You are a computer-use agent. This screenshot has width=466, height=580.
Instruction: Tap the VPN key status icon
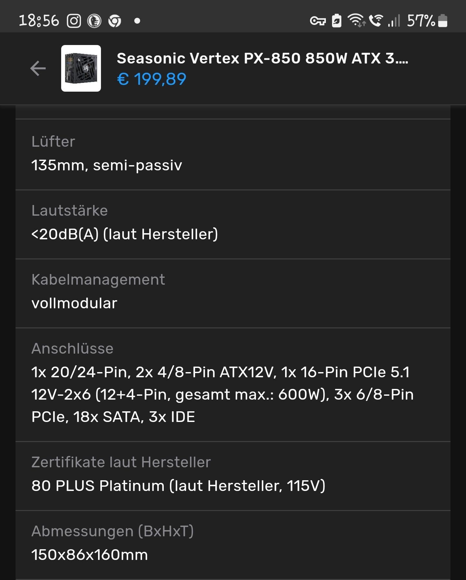pyautogui.click(x=318, y=21)
